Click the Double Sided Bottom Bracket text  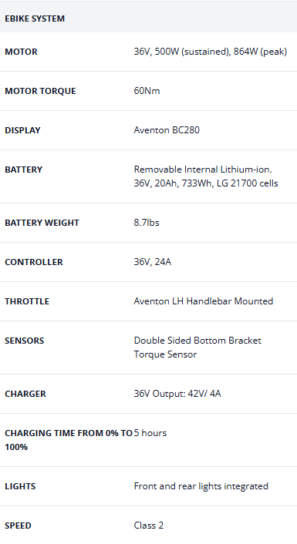point(197,341)
